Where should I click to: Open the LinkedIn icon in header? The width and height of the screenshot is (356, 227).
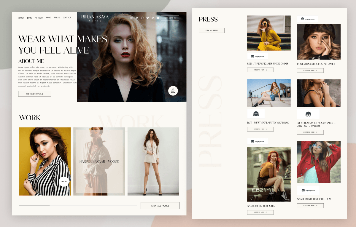(153, 18)
